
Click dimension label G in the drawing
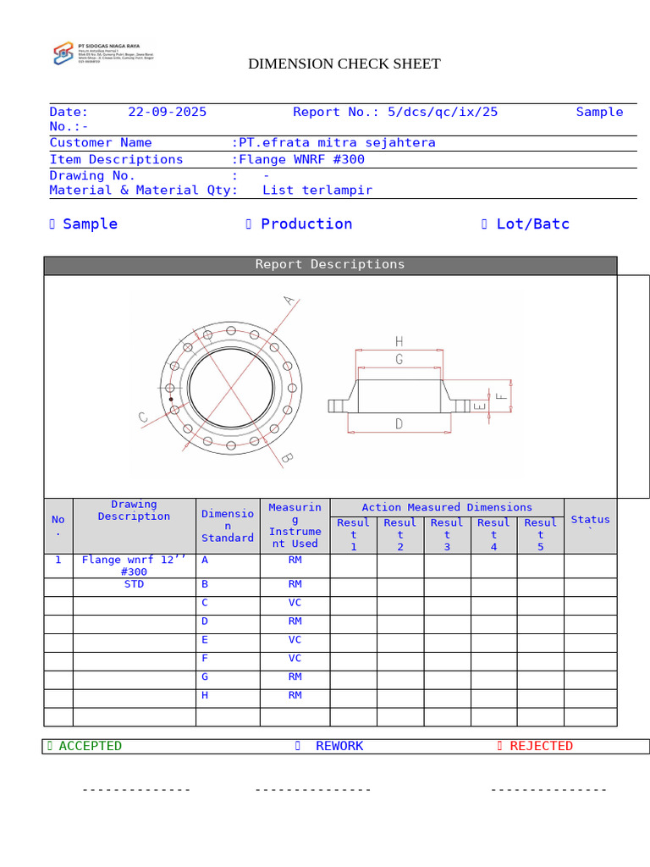click(x=399, y=359)
